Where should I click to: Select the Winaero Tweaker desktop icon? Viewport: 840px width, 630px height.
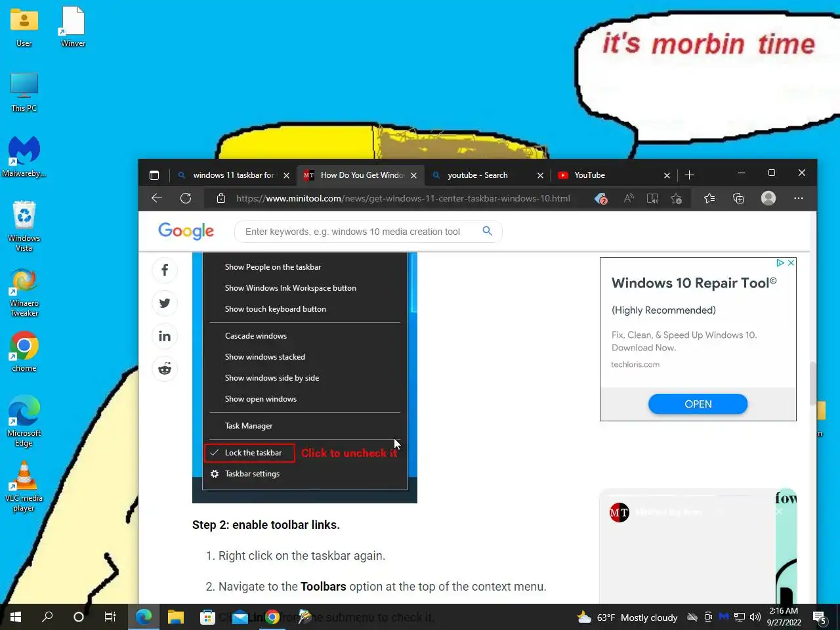pyautogui.click(x=24, y=293)
